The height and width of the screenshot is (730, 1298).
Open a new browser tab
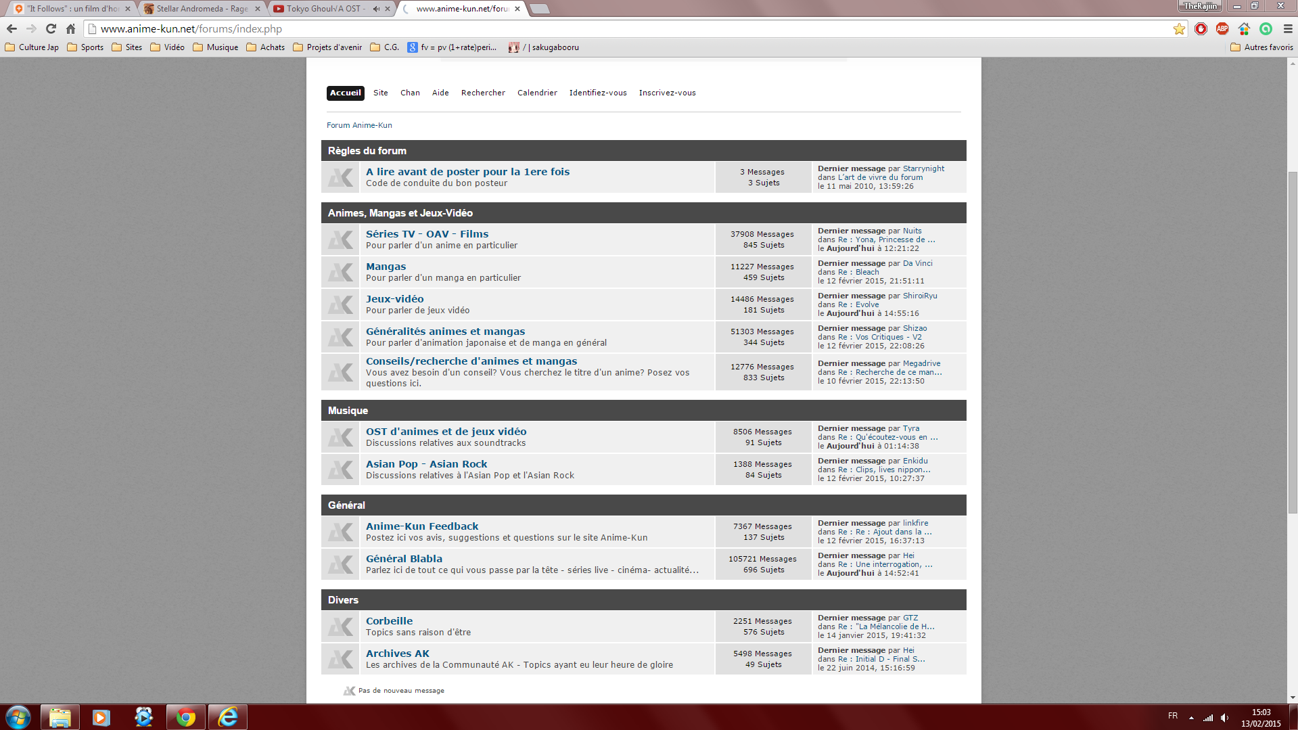(x=539, y=9)
